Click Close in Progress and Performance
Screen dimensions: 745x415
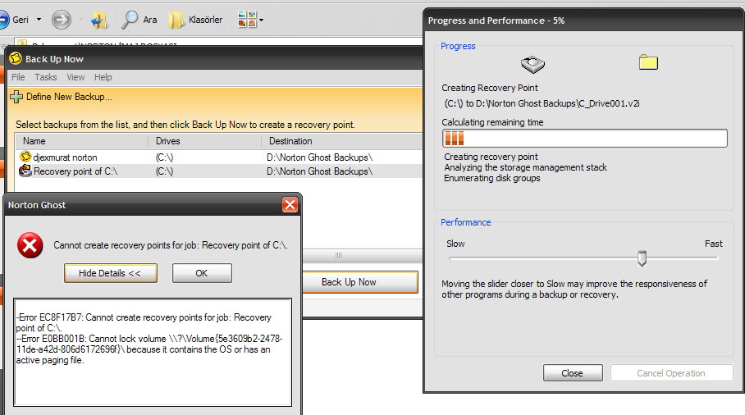[x=573, y=373]
